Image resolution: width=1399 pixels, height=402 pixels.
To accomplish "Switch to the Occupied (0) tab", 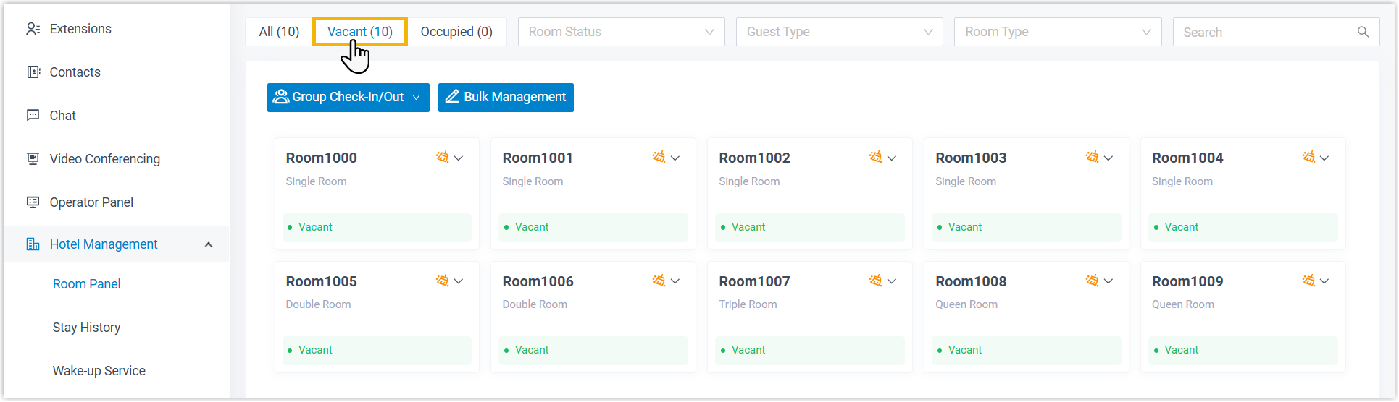I will [x=456, y=32].
